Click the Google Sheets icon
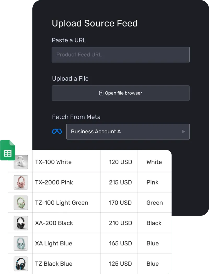 click(x=8, y=150)
